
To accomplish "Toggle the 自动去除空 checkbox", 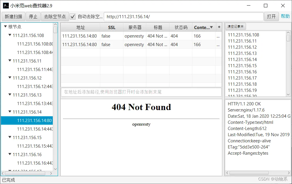I will pos(73,17).
